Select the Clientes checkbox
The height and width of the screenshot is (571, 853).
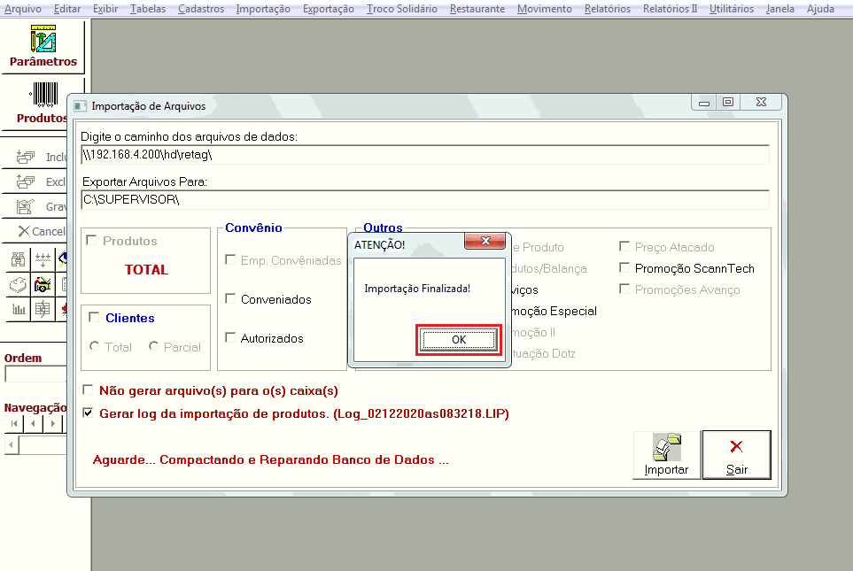click(94, 318)
